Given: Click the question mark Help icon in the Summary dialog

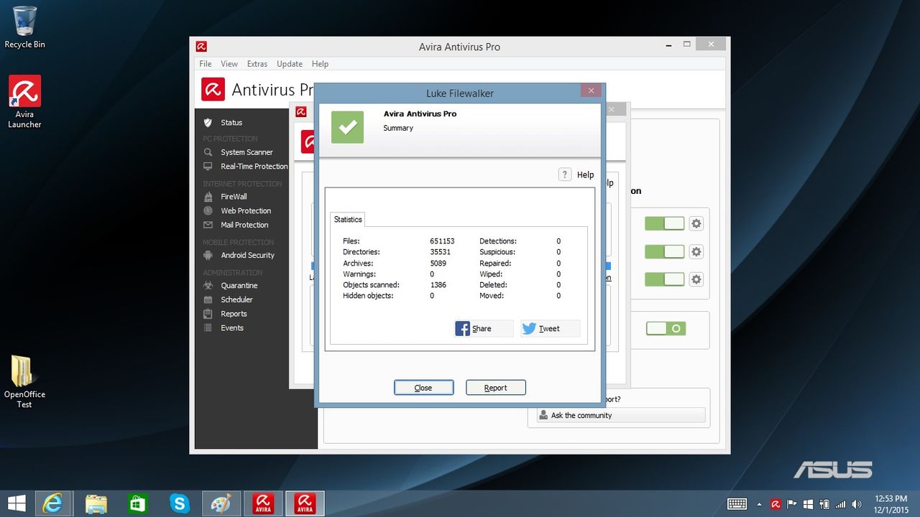Looking at the screenshot, I should (564, 174).
